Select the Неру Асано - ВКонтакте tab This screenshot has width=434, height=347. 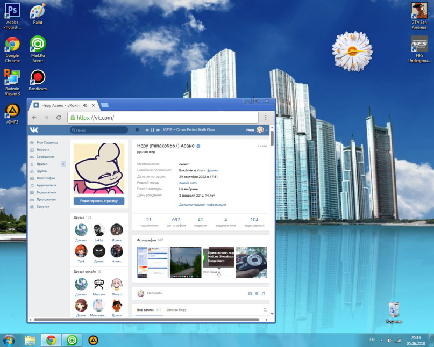point(63,105)
